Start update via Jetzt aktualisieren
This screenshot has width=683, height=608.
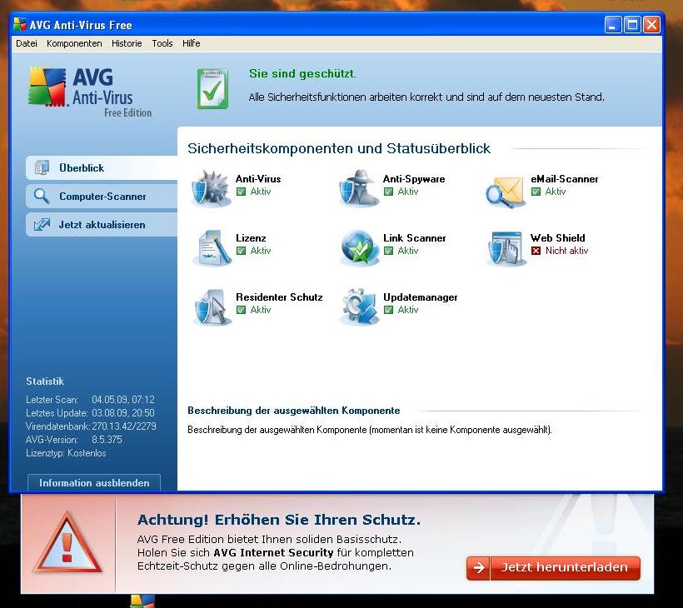(x=102, y=225)
